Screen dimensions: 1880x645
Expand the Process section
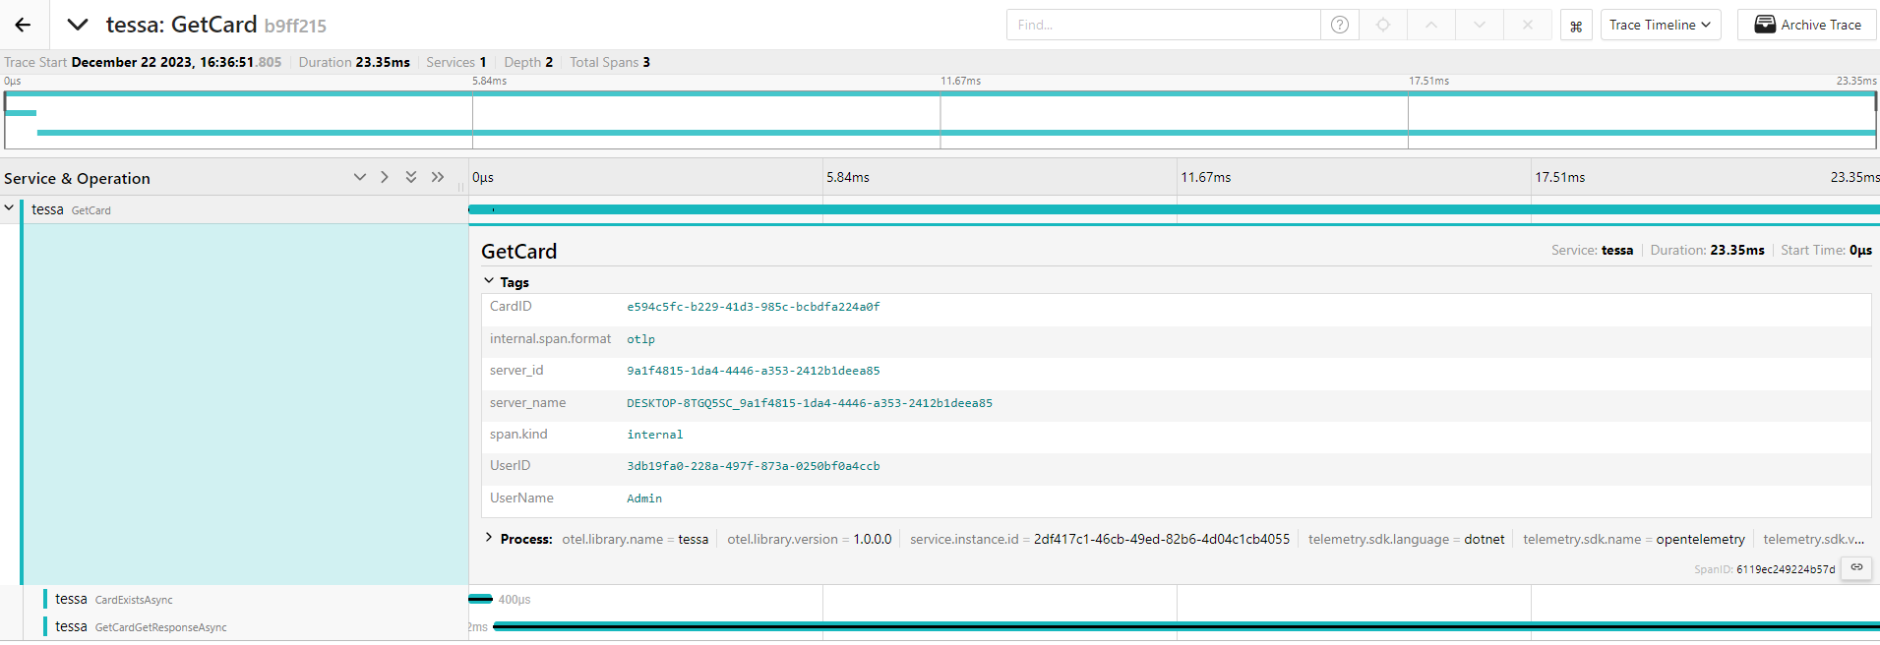(489, 538)
